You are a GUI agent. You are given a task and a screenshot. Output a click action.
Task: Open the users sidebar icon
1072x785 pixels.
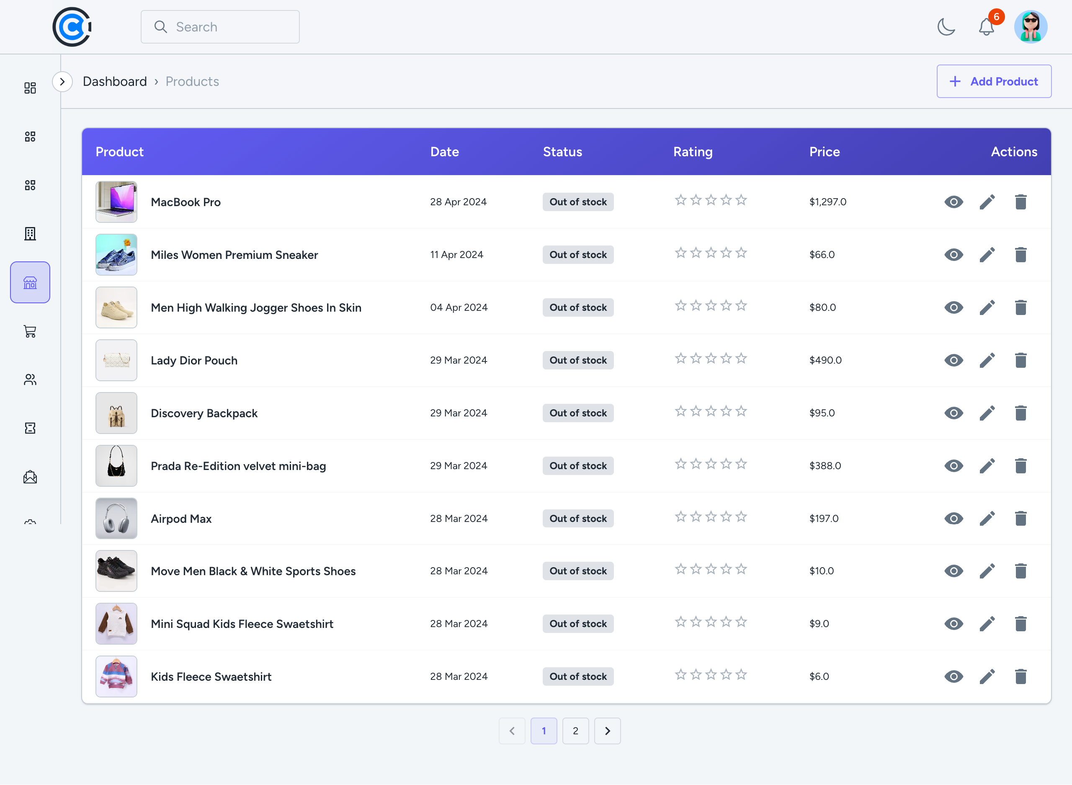[x=30, y=380]
